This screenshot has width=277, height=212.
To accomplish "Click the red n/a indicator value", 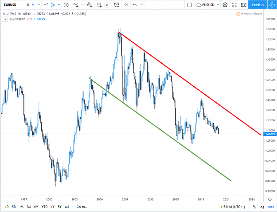I will coord(30,19).
